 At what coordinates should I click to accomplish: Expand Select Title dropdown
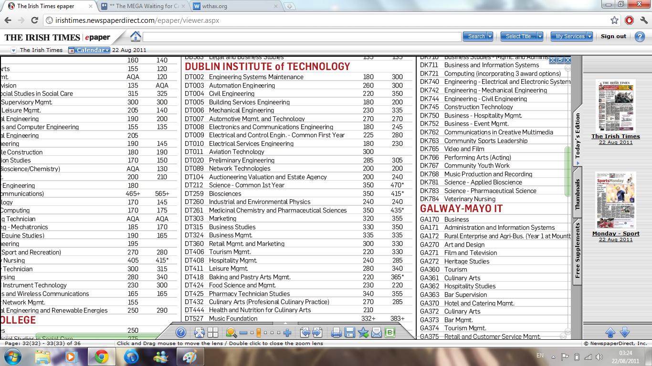click(540, 36)
